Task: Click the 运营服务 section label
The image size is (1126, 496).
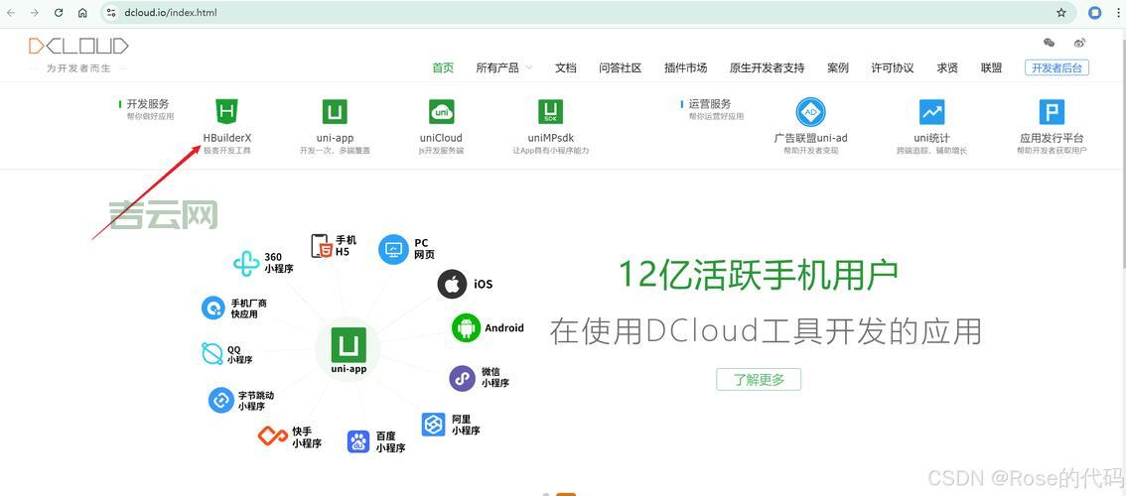Action: (x=710, y=104)
